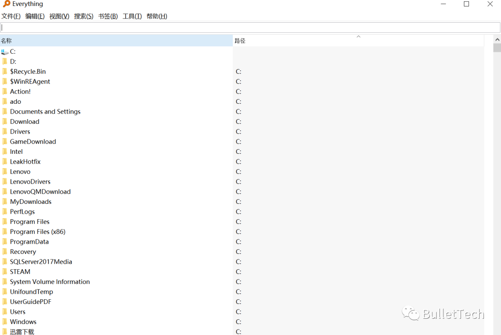501x335 pixels.
Task: Click the Intel folder icon
Action: (x=5, y=151)
